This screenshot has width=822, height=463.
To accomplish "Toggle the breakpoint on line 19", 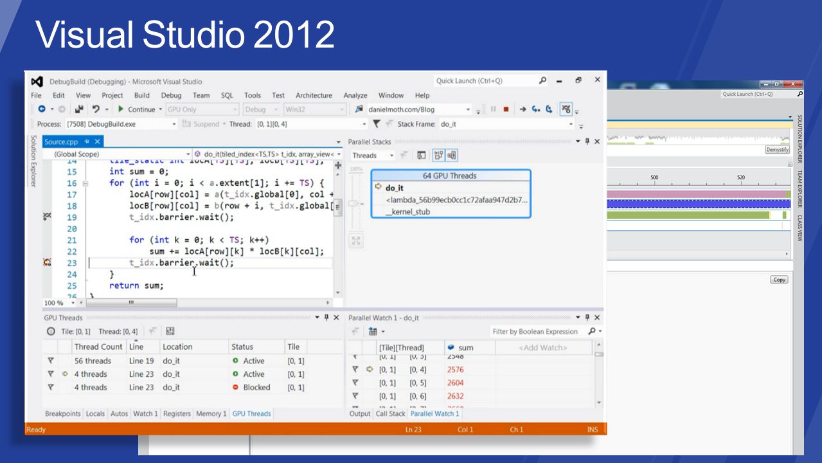I will point(46,217).
